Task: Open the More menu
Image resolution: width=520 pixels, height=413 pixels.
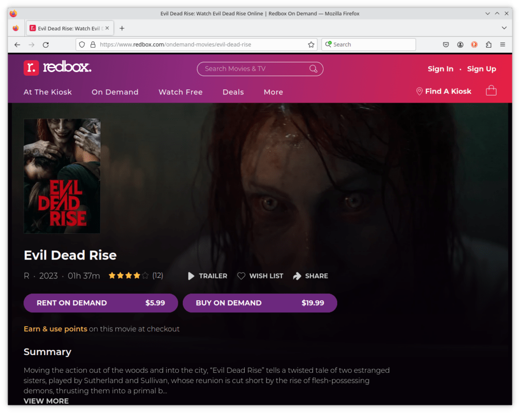Action: [x=273, y=92]
